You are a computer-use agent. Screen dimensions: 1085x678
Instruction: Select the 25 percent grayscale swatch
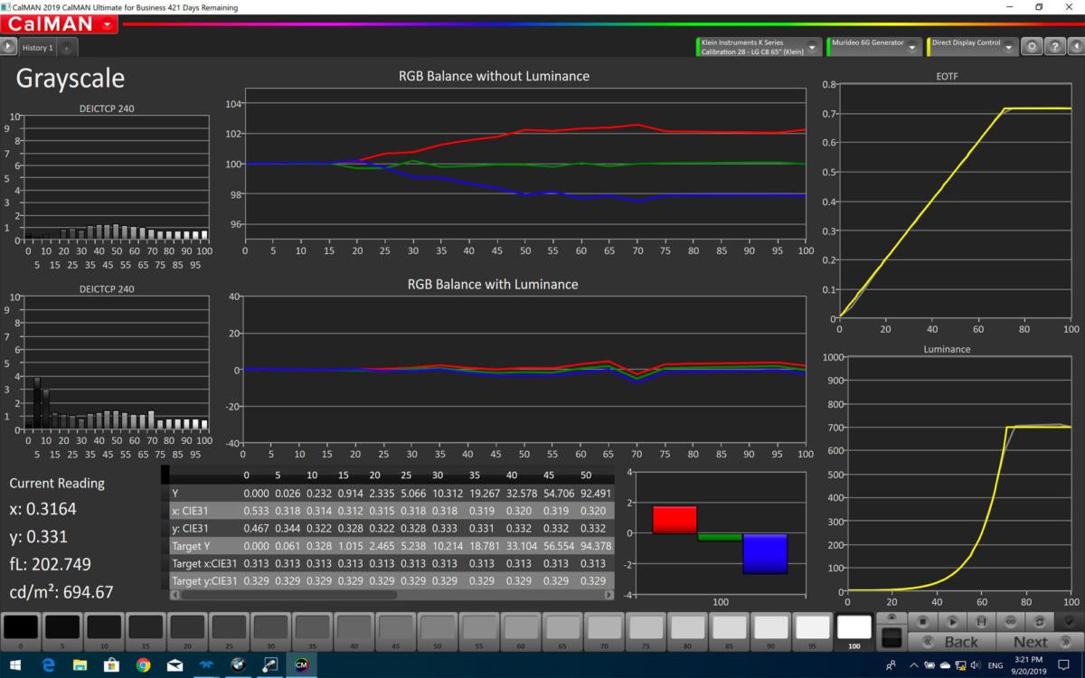pyautogui.click(x=229, y=631)
